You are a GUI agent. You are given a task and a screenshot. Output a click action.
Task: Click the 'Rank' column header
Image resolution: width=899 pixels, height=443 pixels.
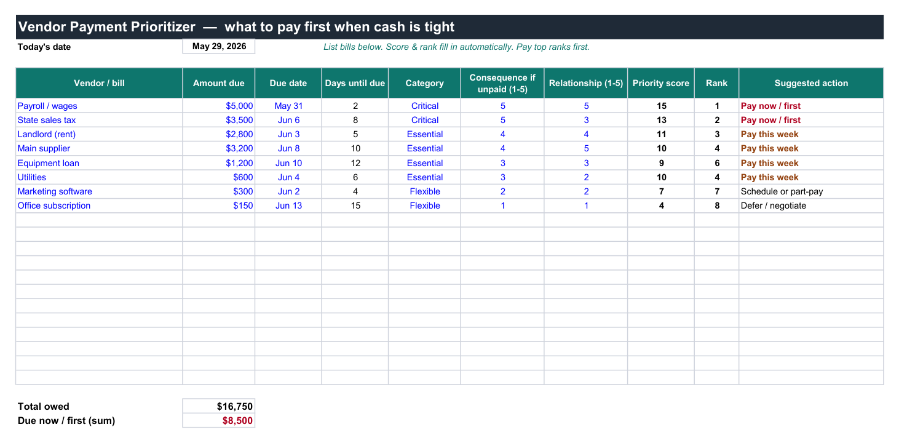pos(717,83)
